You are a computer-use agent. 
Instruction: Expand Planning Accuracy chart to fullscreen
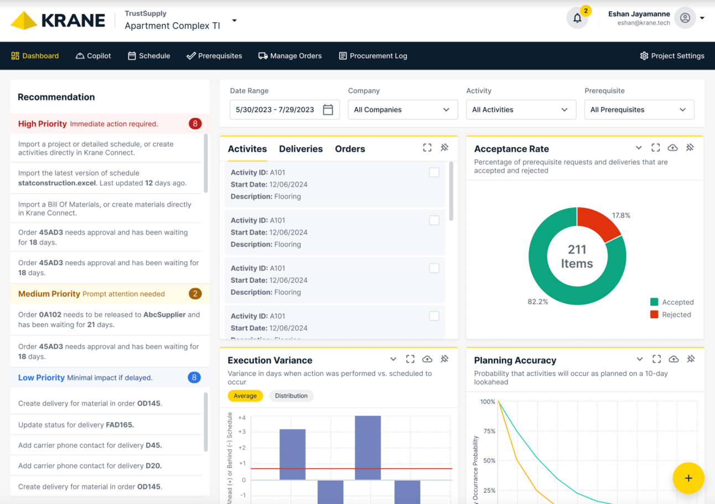click(x=656, y=359)
